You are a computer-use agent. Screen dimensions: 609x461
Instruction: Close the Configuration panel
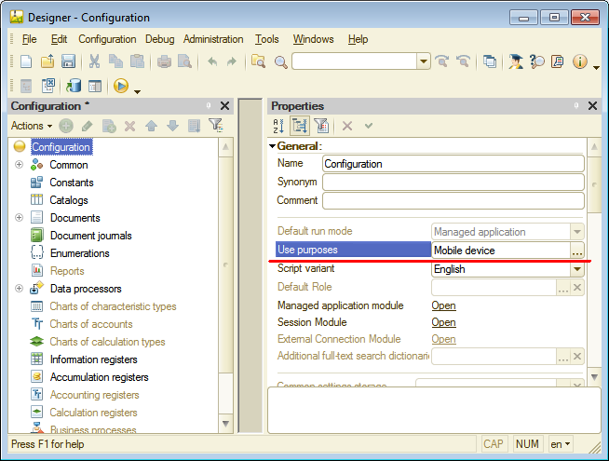(x=224, y=105)
